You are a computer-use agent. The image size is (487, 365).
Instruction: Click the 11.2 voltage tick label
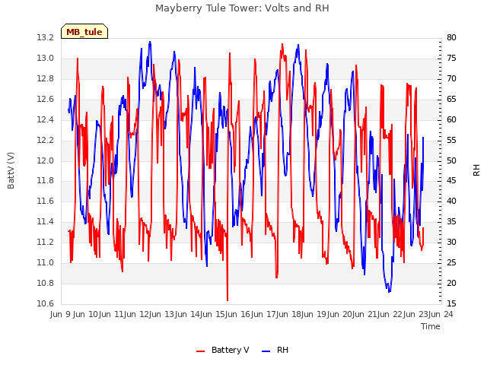(46, 242)
